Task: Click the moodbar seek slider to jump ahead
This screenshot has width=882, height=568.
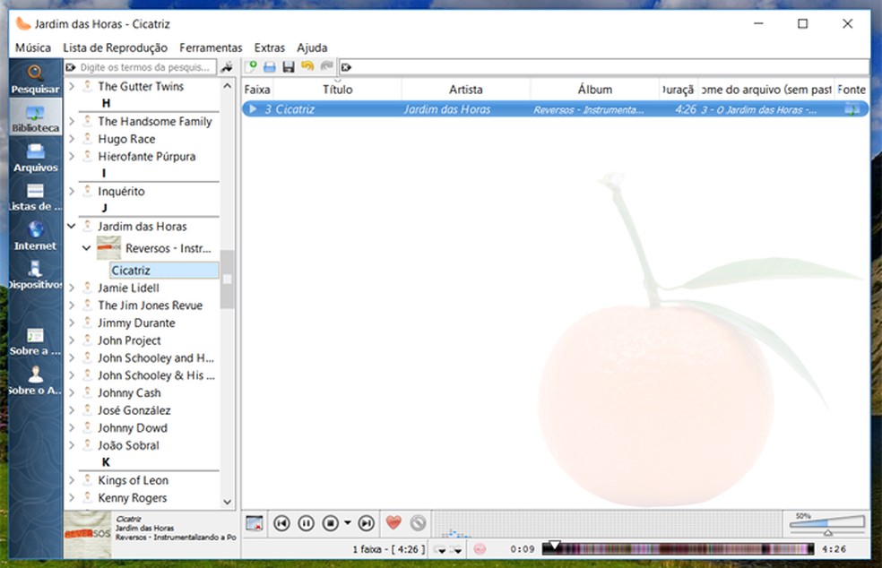Action: click(x=679, y=549)
